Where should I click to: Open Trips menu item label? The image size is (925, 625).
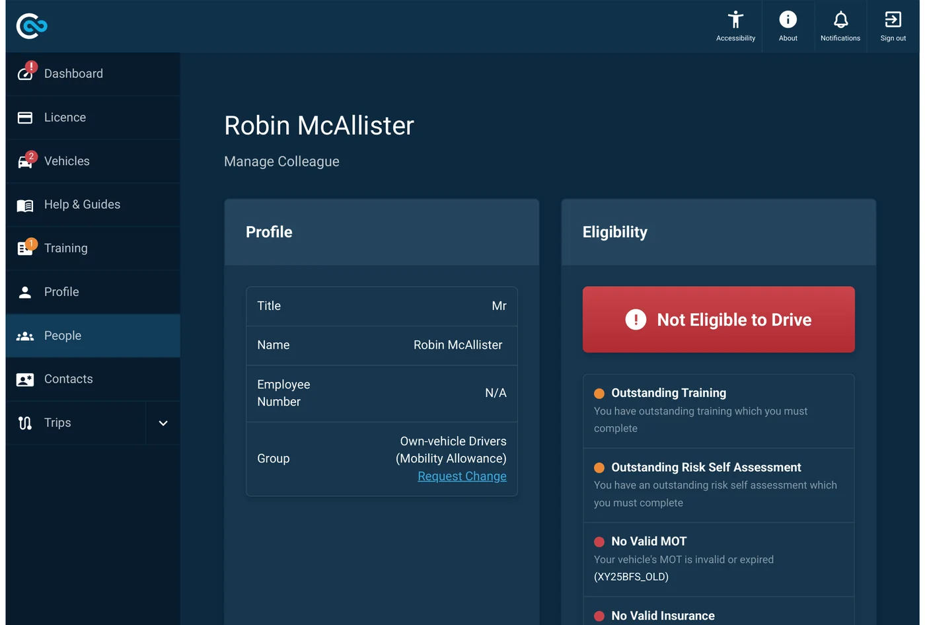click(x=57, y=423)
